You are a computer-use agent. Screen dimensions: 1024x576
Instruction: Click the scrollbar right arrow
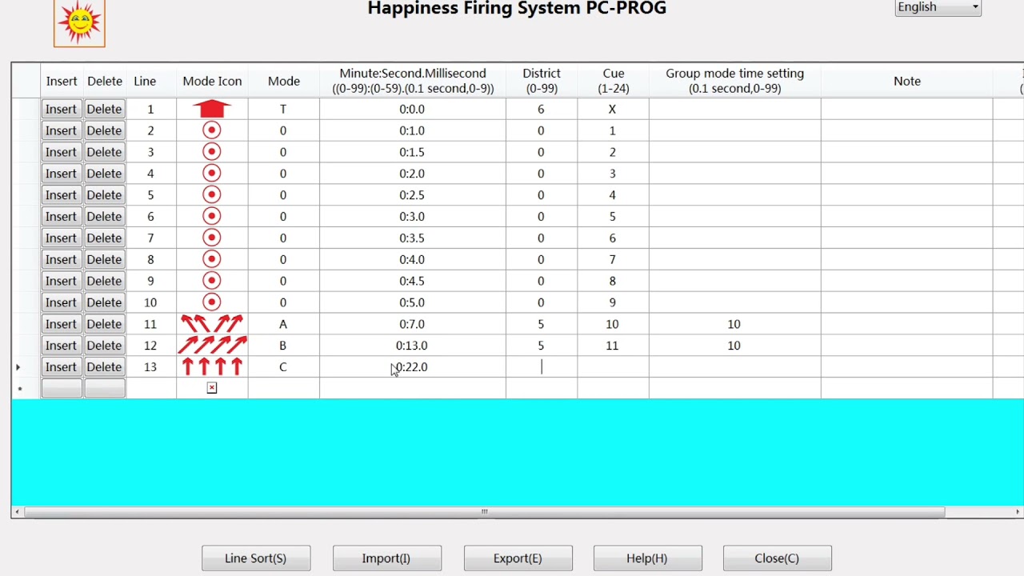[x=1018, y=512]
